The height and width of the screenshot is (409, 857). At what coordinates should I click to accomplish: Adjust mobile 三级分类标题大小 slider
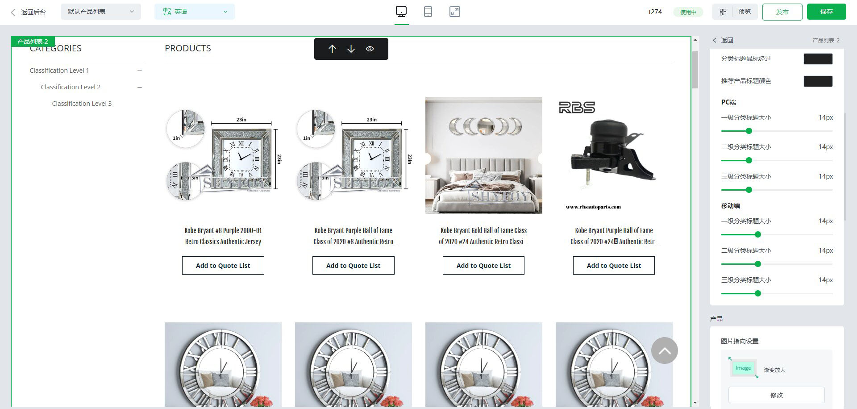coord(757,293)
